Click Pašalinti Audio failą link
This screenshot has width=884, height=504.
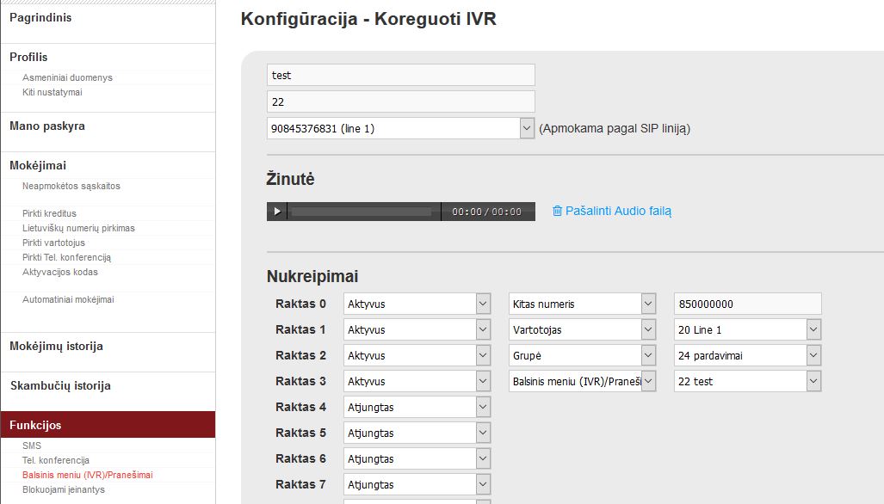618,212
